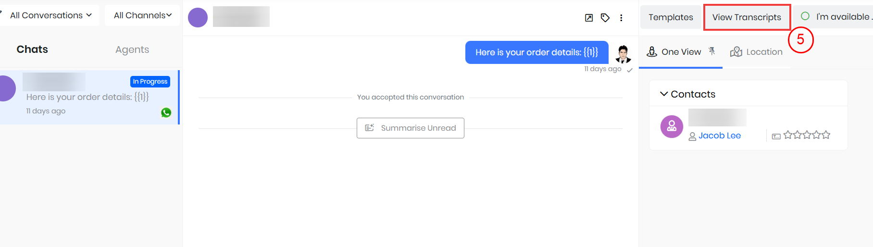Click the Summarise Unread button
This screenshot has height=247, width=873.
[411, 128]
